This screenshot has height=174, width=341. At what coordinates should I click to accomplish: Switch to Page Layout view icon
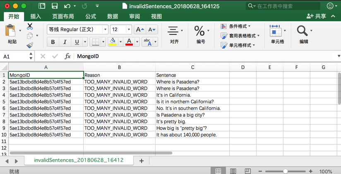click(x=233, y=171)
